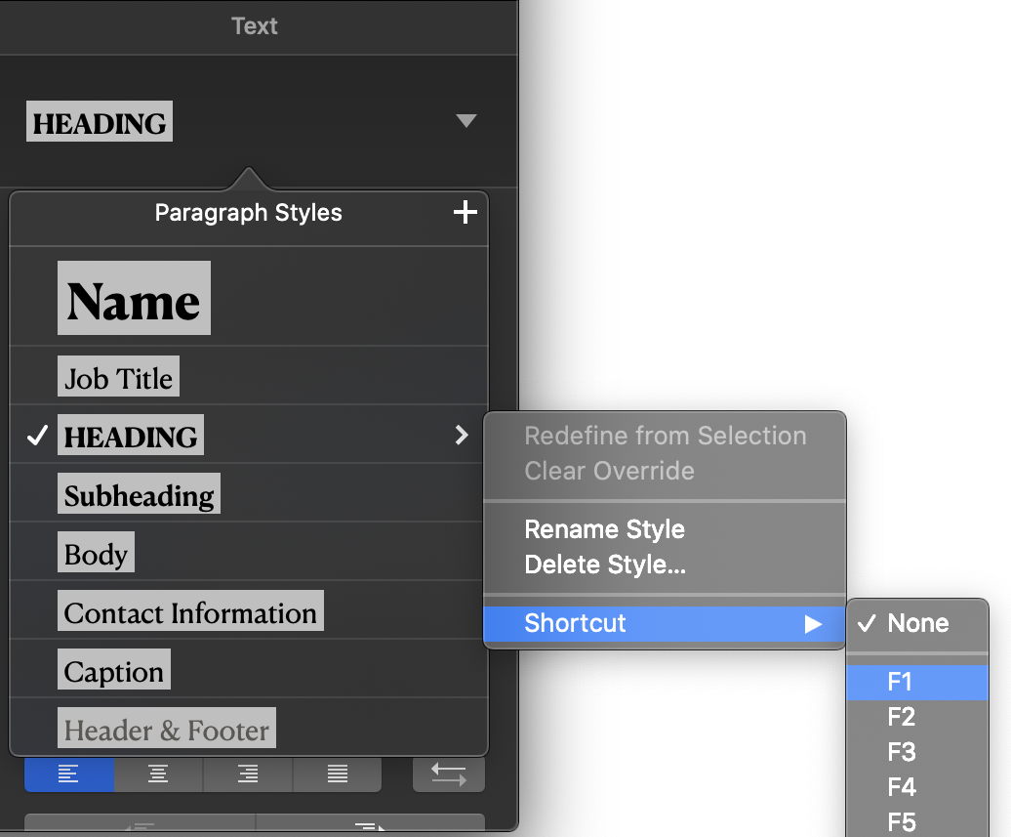This screenshot has width=1011, height=837.
Task: Choose Delete Style… from the context menu
Action: click(665, 565)
